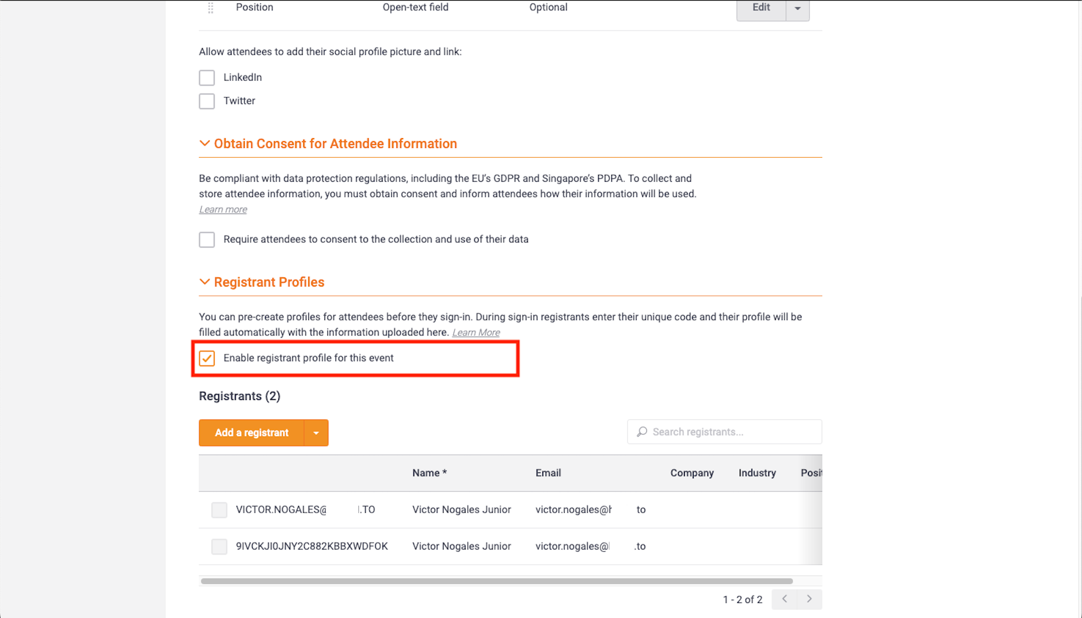Click the drag handle beside Position field
Image resolution: width=1082 pixels, height=618 pixels.
coord(211,7)
